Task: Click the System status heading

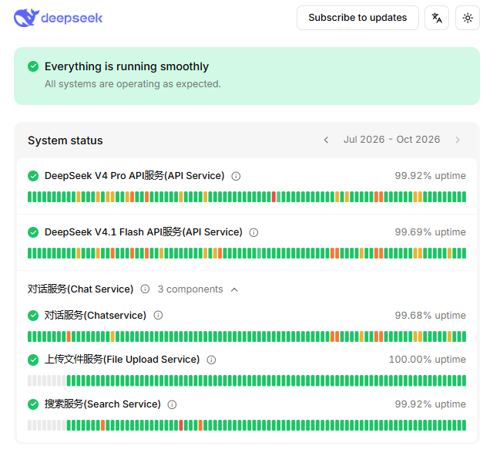Action: 65,140
